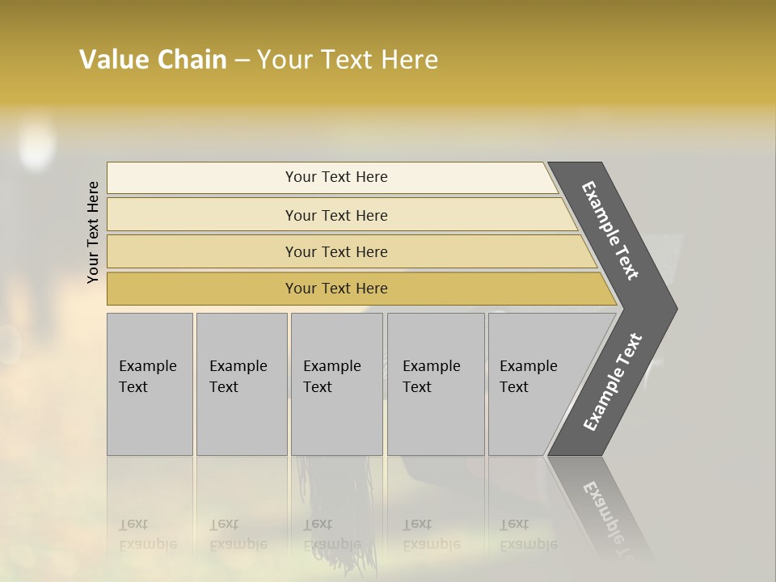Viewport: 776px width, 582px height.
Task: Select the first gray 'Example Text' box
Action: pos(150,384)
